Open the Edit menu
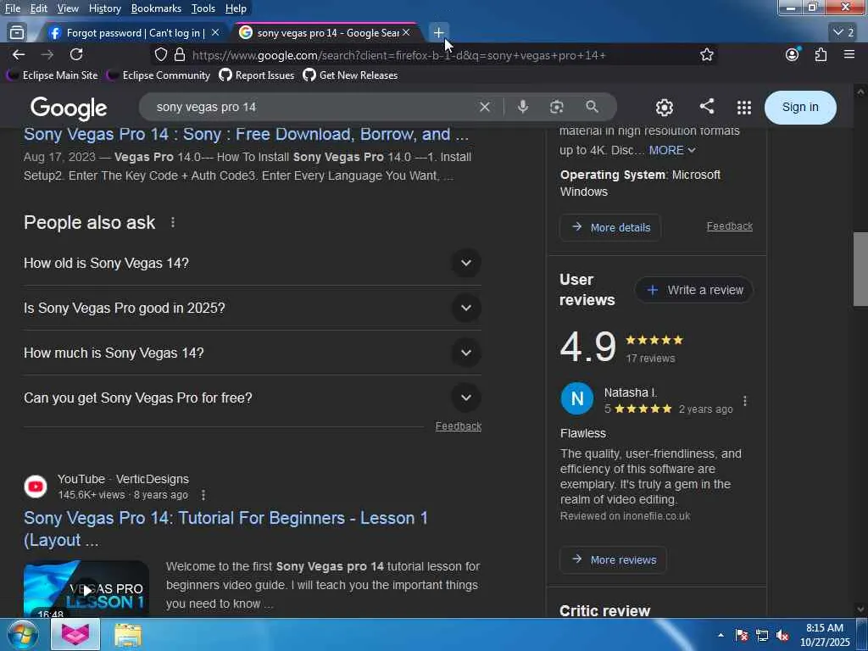This screenshot has height=651, width=868. [x=39, y=8]
